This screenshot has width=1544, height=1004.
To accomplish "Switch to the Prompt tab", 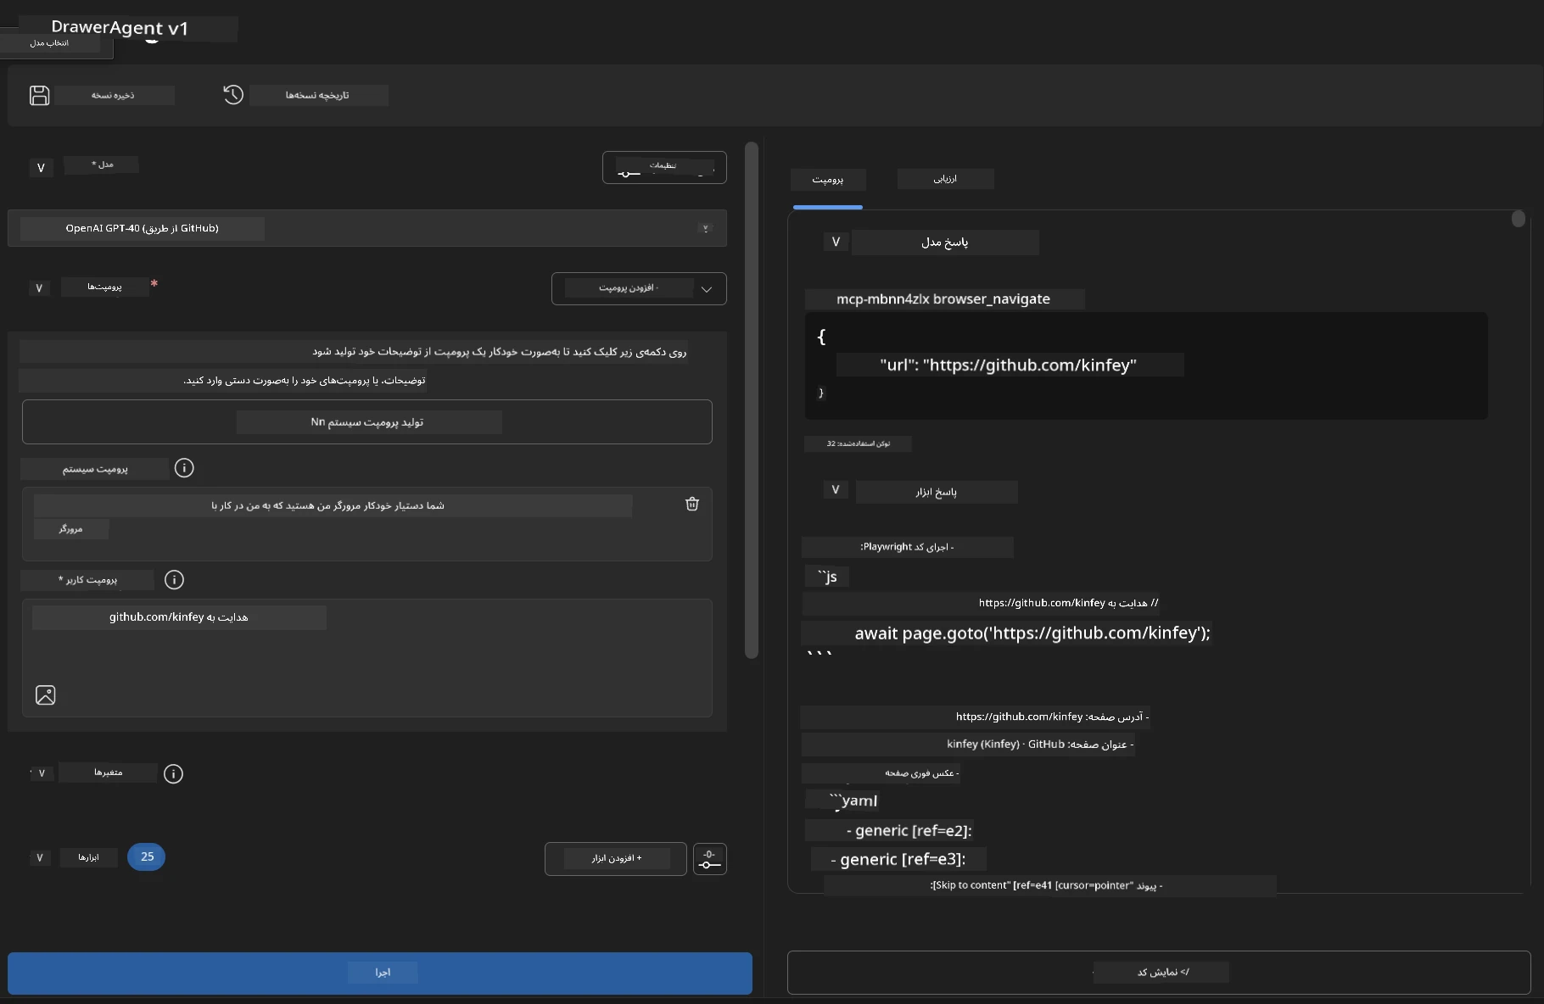I will (828, 180).
